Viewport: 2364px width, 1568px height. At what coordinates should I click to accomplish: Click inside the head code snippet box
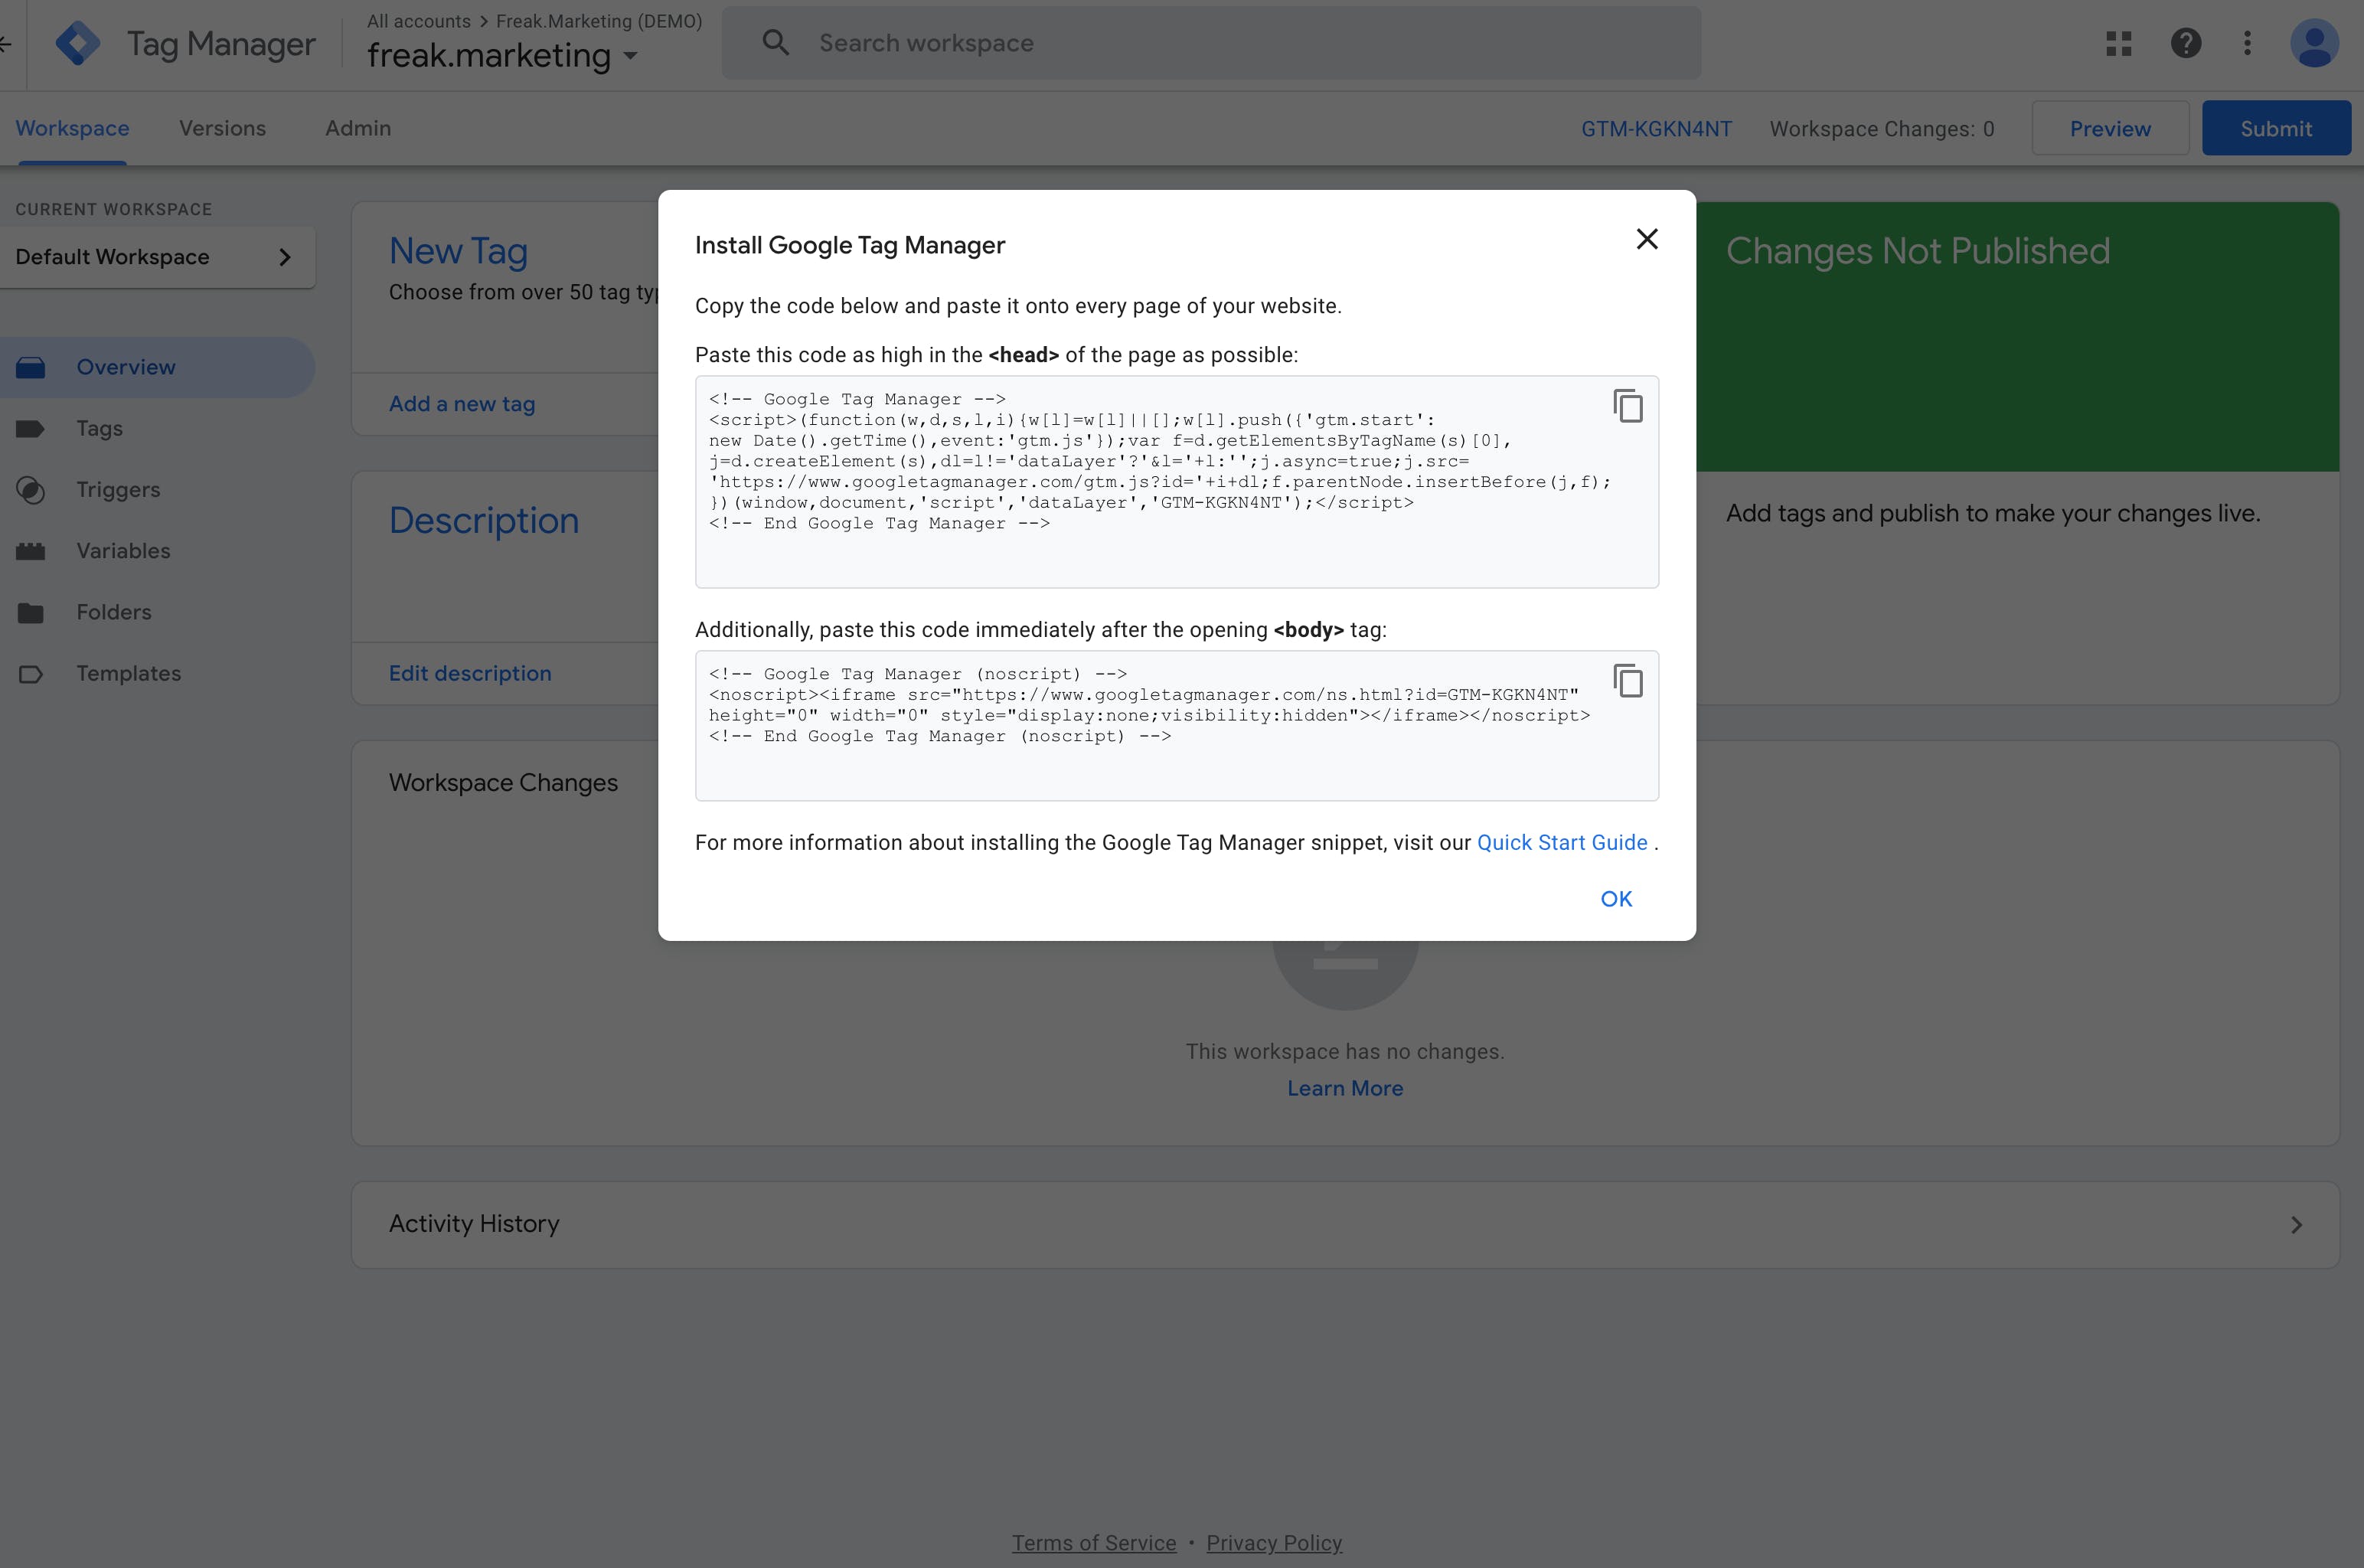pyautogui.click(x=1177, y=482)
